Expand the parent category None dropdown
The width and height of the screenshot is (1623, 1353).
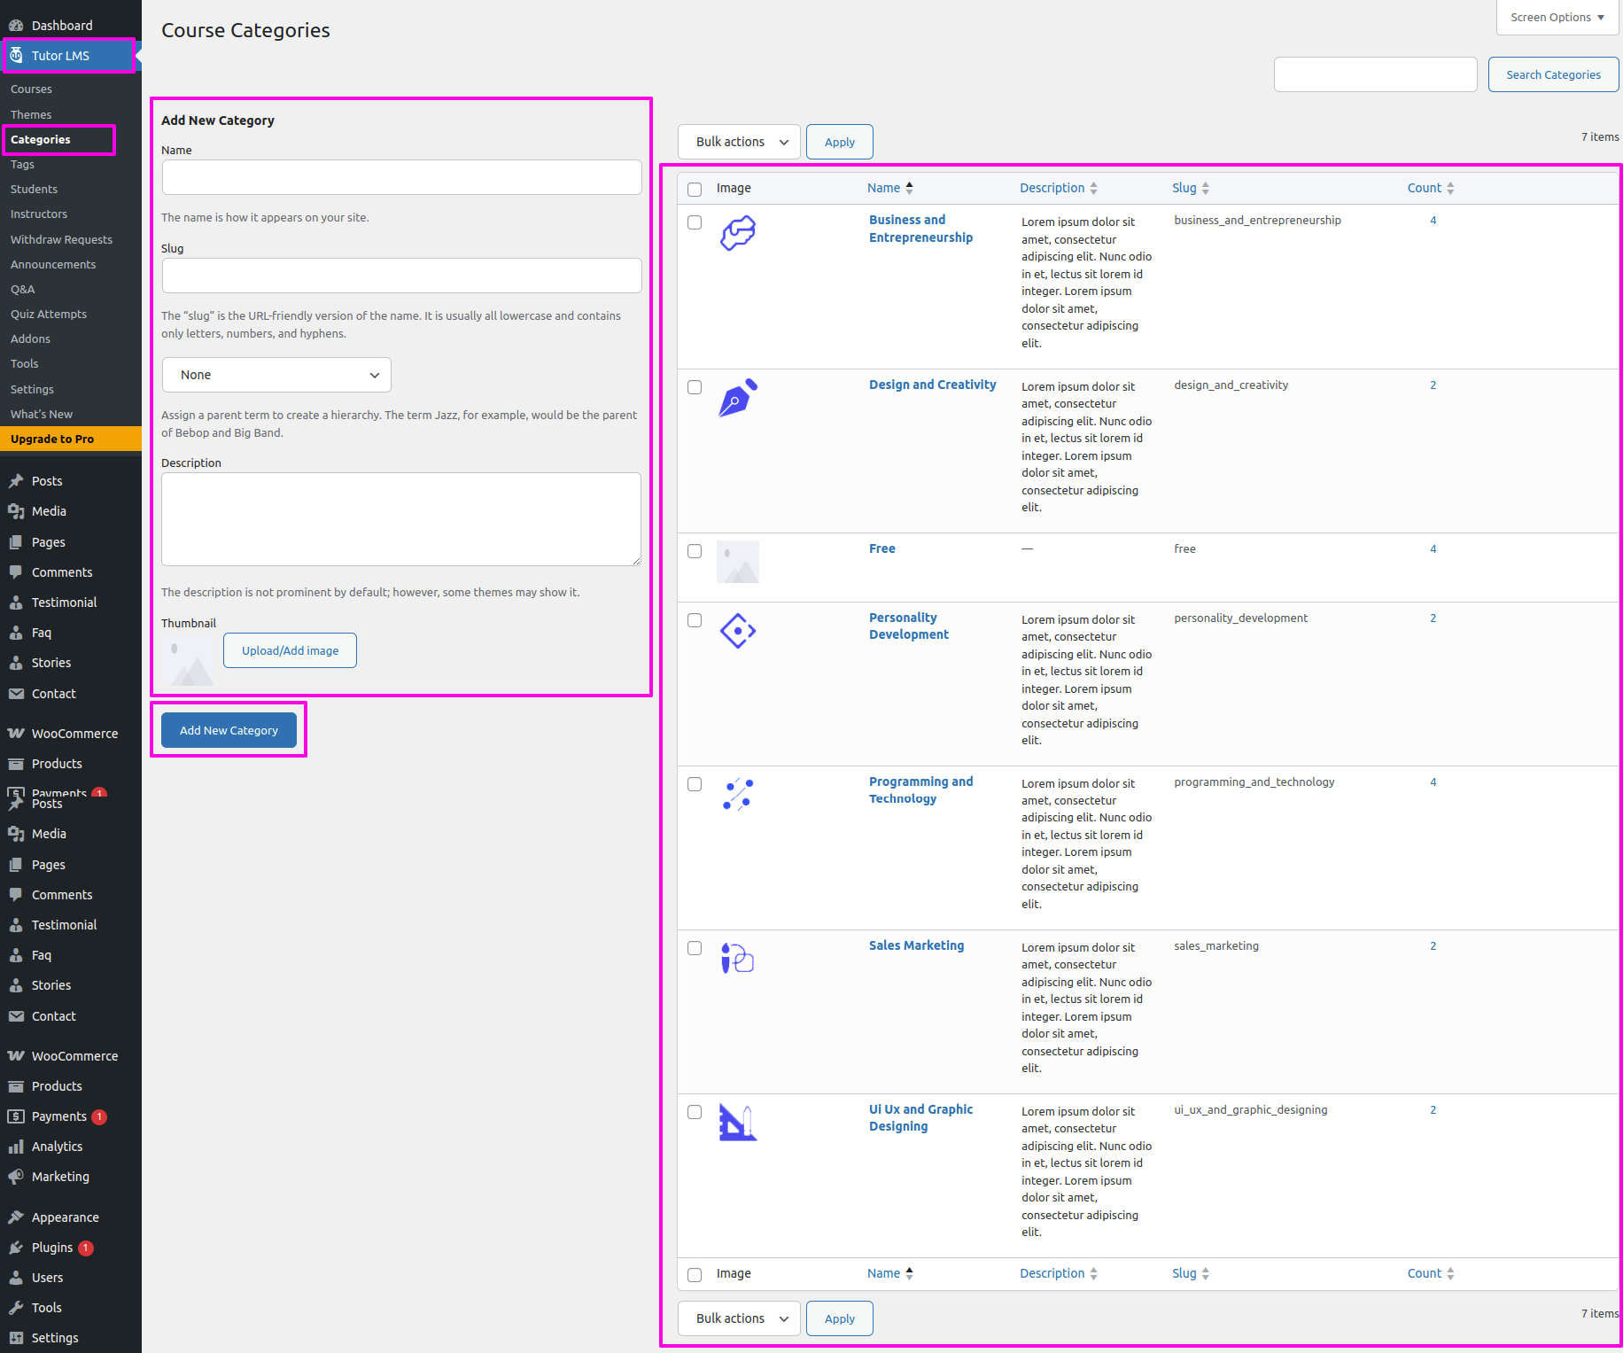pyautogui.click(x=276, y=375)
